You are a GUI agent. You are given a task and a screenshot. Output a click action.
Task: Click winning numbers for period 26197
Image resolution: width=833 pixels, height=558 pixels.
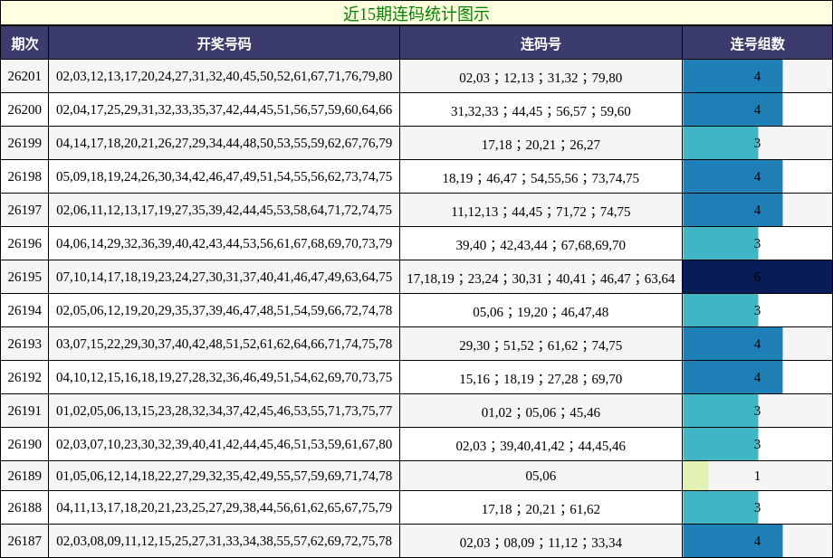pos(224,210)
